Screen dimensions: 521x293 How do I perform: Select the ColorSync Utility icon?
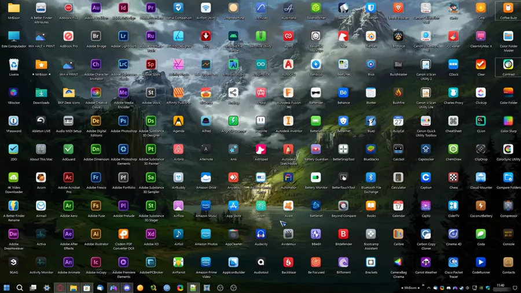click(508, 149)
